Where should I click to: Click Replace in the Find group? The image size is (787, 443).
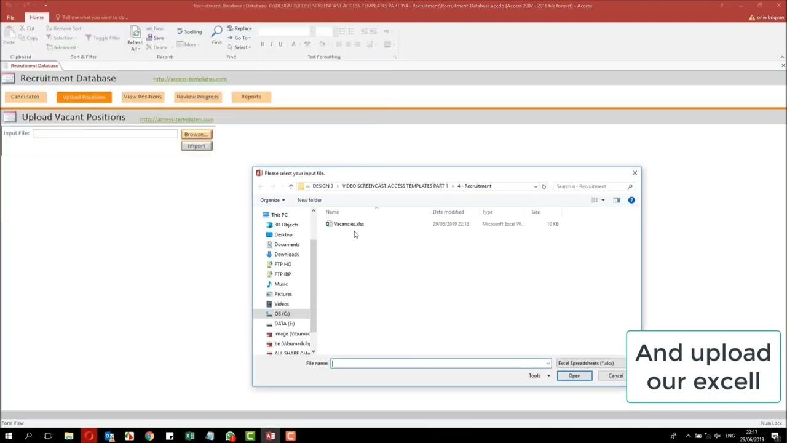pos(239,28)
